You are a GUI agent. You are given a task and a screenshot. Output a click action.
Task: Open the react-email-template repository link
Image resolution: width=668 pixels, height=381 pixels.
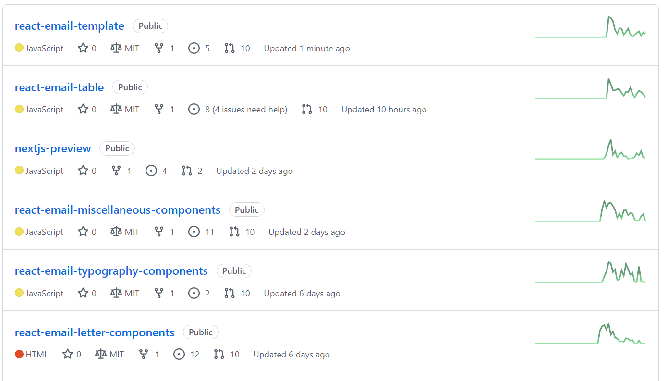pos(69,26)
